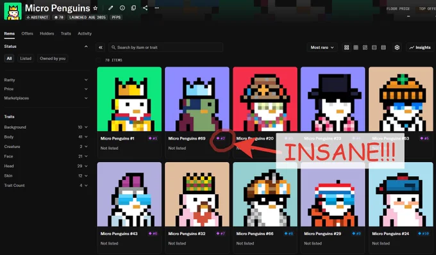Image resolution: width=436 pixels, height=255 pixels.
Task: Click the rarity rank #7 badge
Action: point(221,234)
